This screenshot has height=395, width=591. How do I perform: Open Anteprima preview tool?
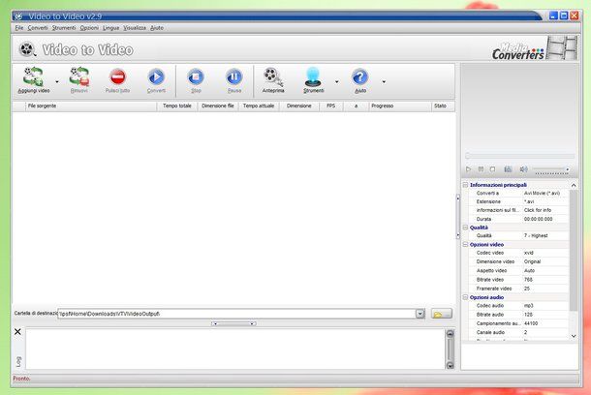click(x=273, y=77)
